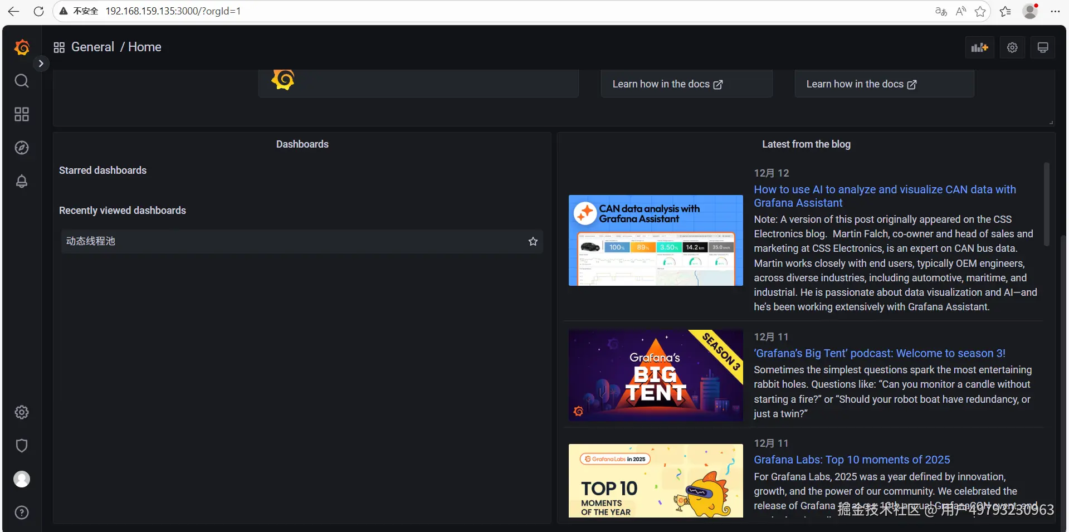Open the CAN data with Grafana Assistant article
This screenshot has width=1069, height=532.
885,196
